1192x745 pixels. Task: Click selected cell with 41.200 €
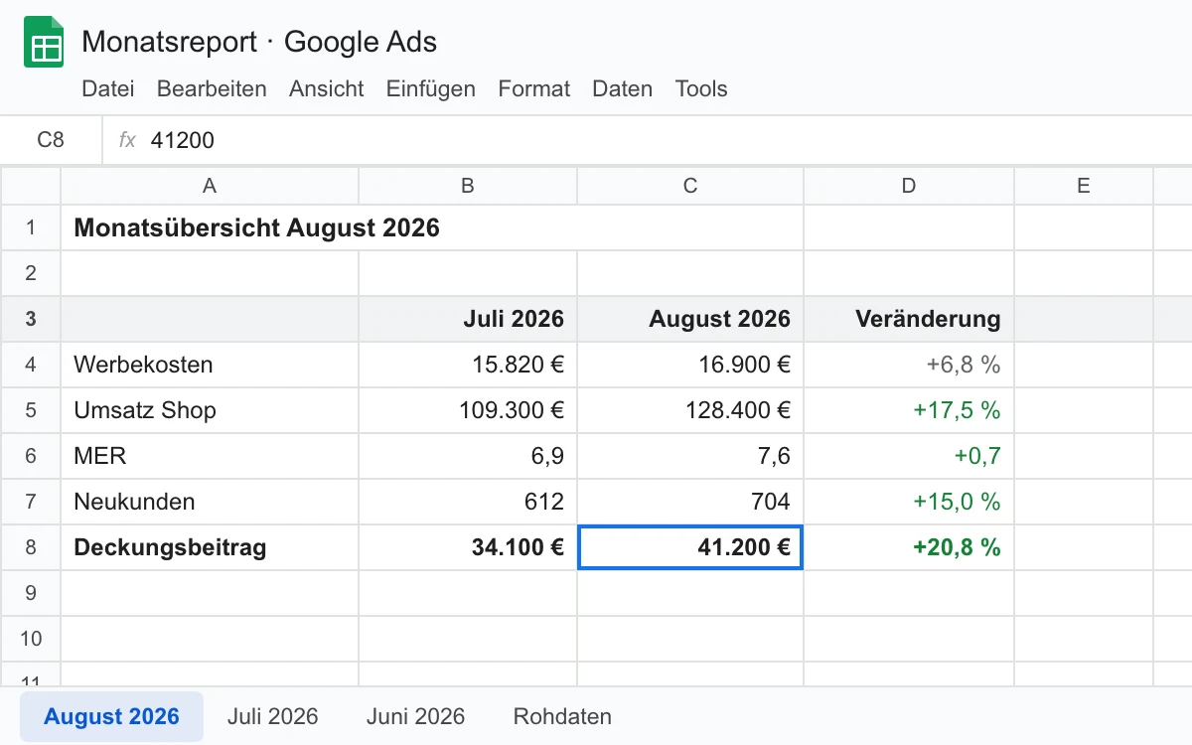click(690, 547)
